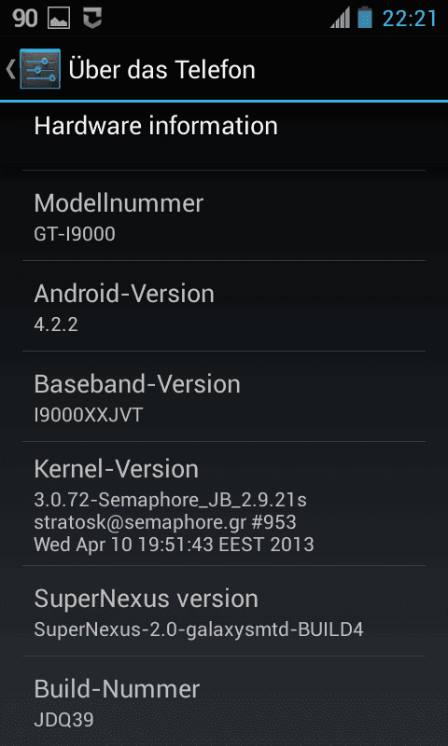Tap the 4.2.2 version text
Screen dimensions: 448x746
coord(56,325)
